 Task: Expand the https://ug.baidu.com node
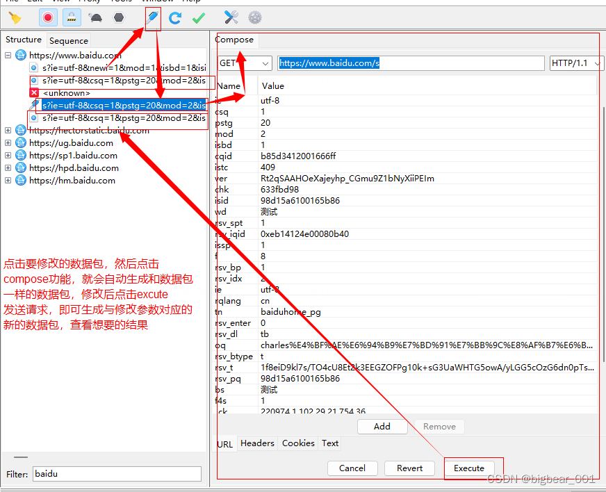coord(8,143)
